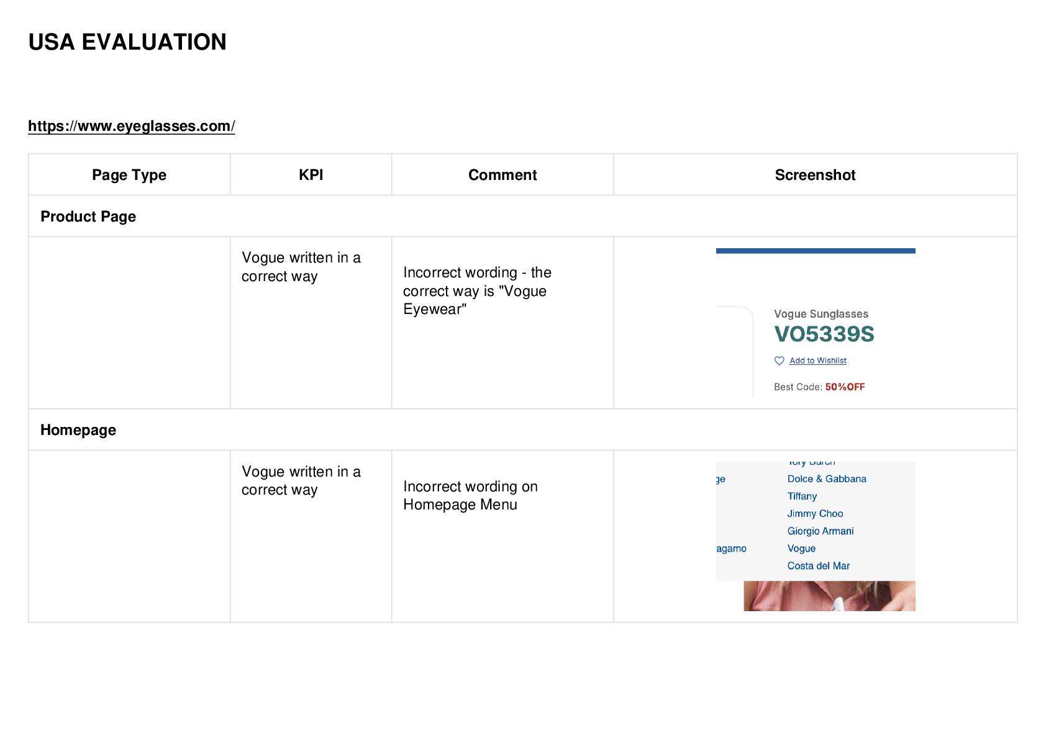The image size is (1046, 739).
Task: Click the Vogue entry in the brand list
Action: coord(801,549)
